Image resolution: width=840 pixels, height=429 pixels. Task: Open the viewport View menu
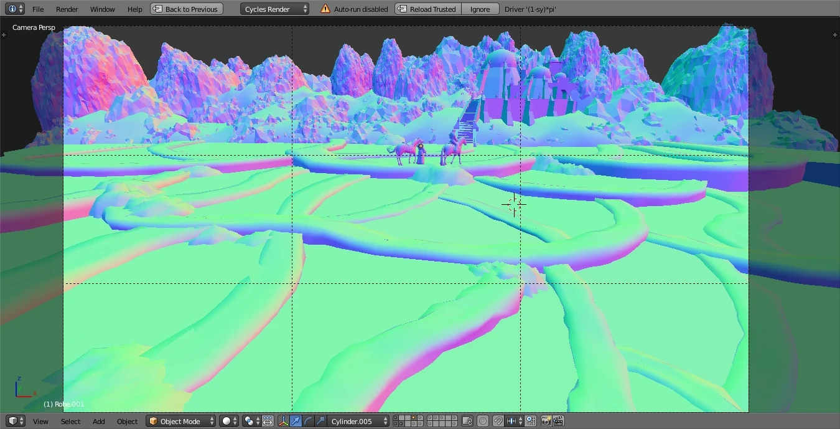click(40, 422)
